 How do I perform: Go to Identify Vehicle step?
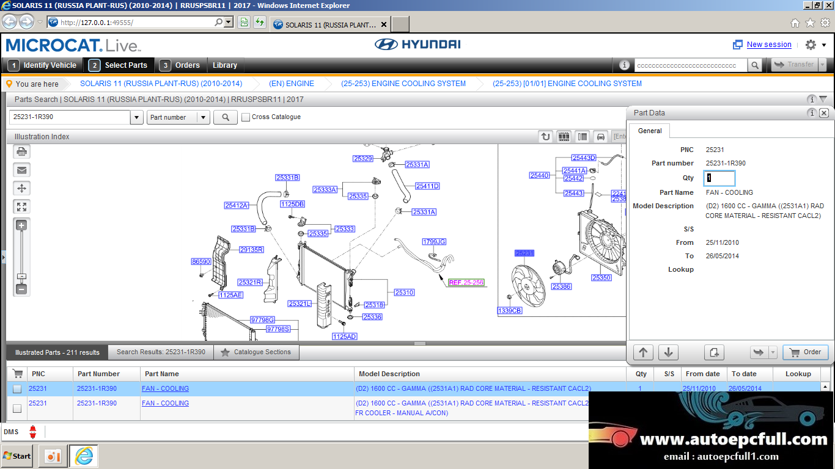(x=43, y=65)
